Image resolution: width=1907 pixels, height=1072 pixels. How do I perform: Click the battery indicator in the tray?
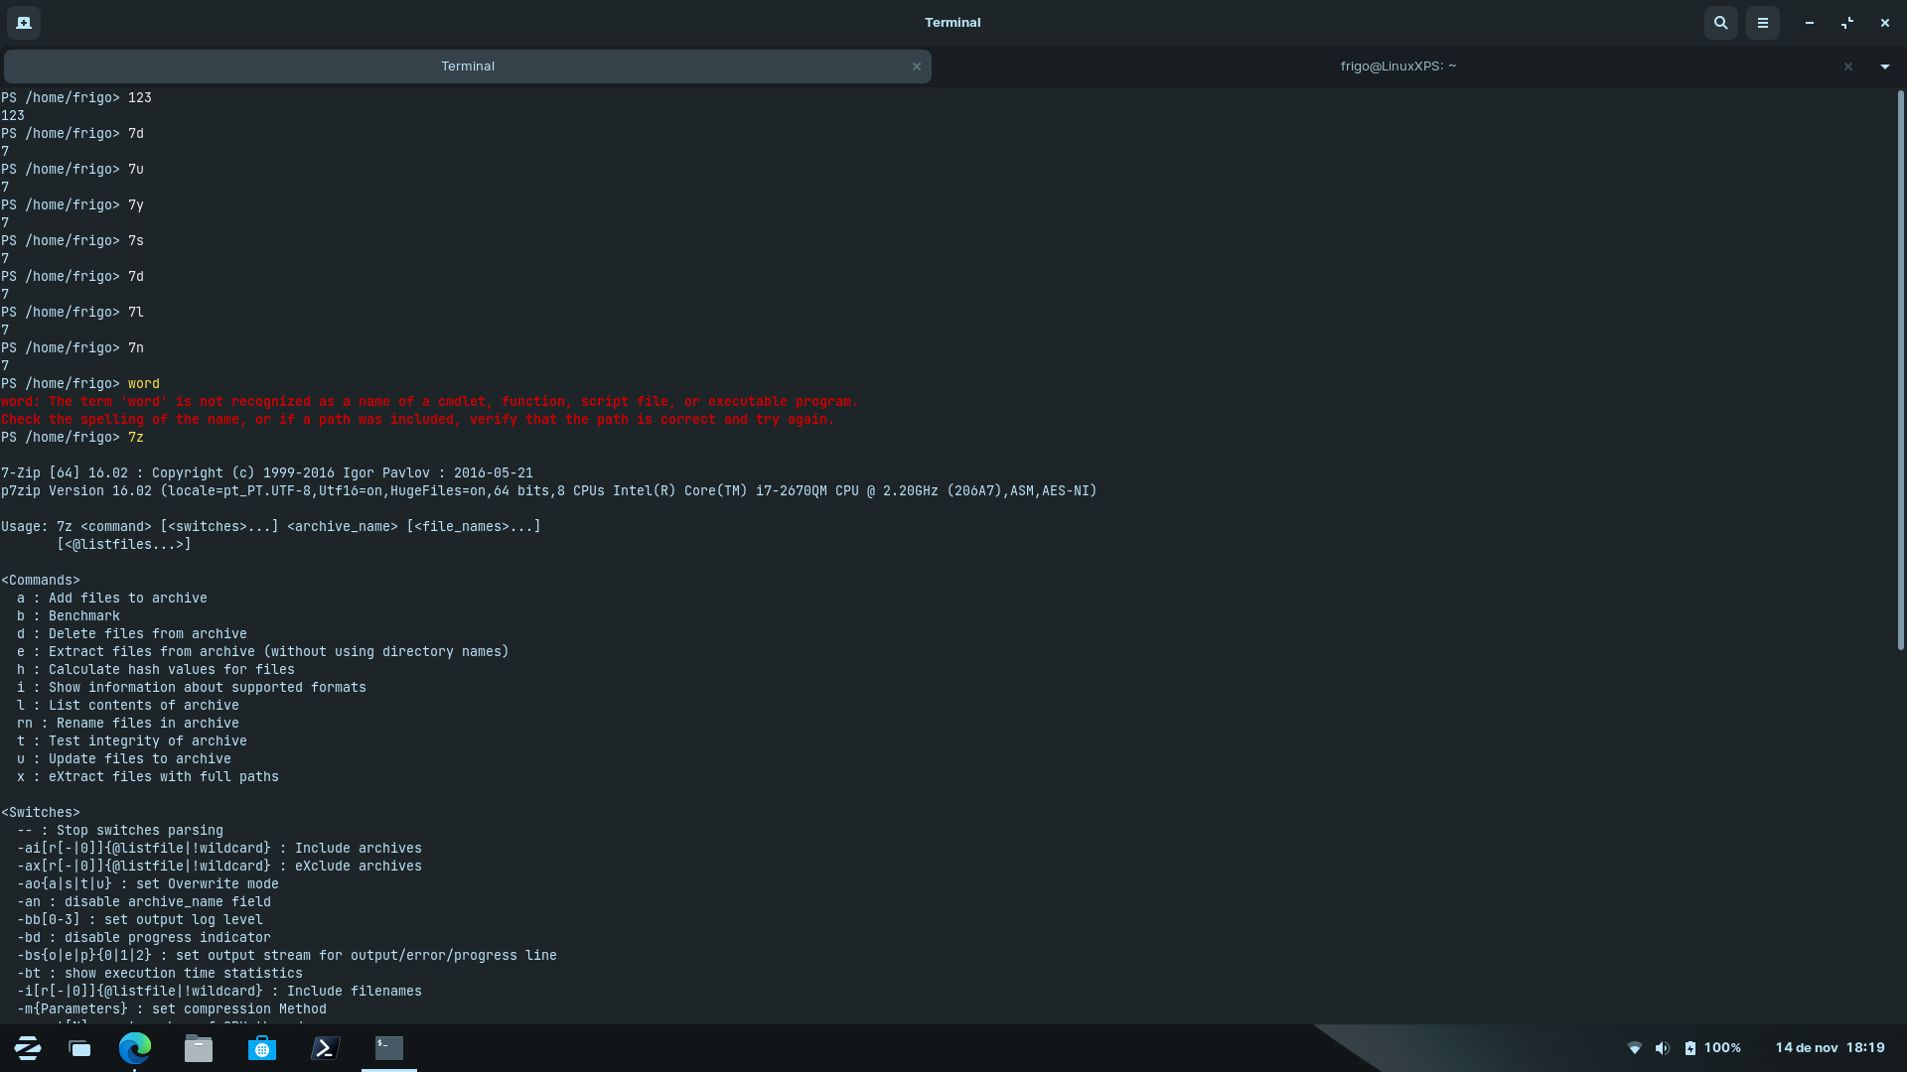(x=1690, y=1048)
